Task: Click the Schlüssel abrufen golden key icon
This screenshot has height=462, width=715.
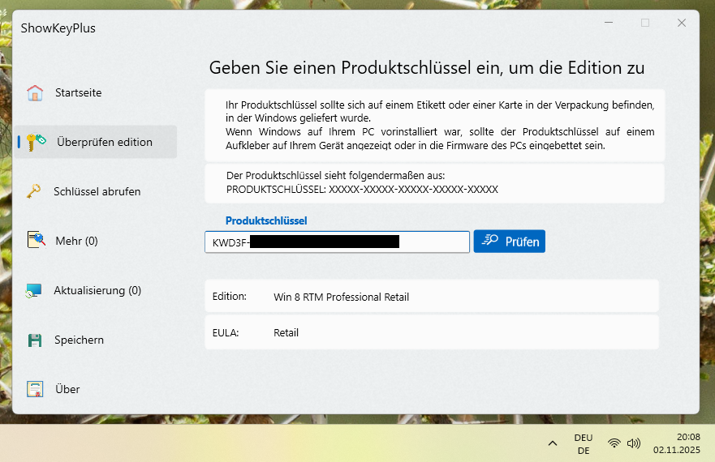Action: point(33,191)
